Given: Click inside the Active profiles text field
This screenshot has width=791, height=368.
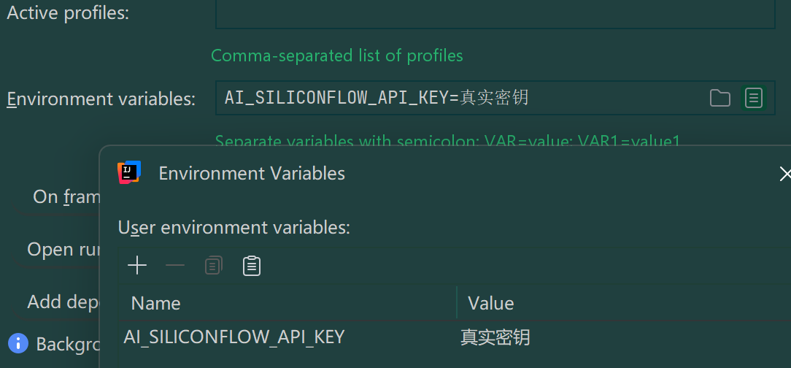Looking at the screenshot, I should pos(495,13).
